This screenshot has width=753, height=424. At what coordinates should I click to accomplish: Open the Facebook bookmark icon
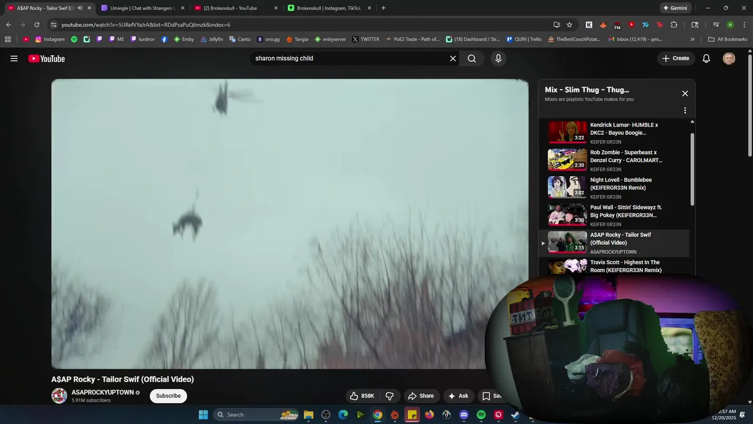(164, 39)
